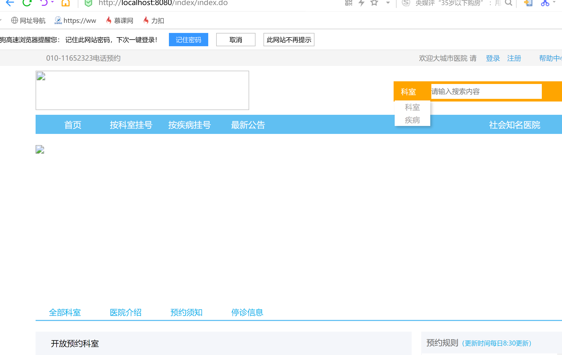Open 按疾病挂号 nav item
The image size is (562, 355).
point(190,125)
